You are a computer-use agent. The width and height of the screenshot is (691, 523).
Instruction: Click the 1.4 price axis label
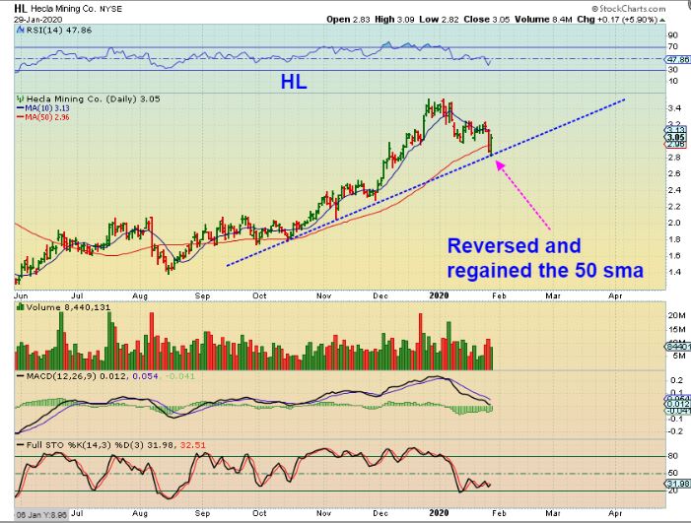tap(674, 272)
